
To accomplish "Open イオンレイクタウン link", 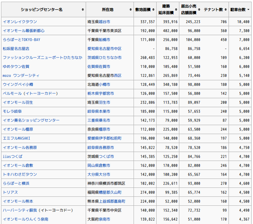I will (x=20, y=22).
